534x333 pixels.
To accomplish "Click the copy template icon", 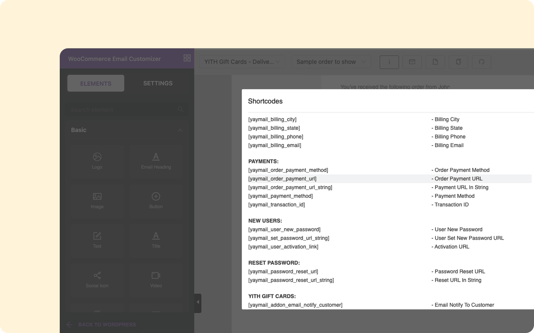I will [459, 62].
